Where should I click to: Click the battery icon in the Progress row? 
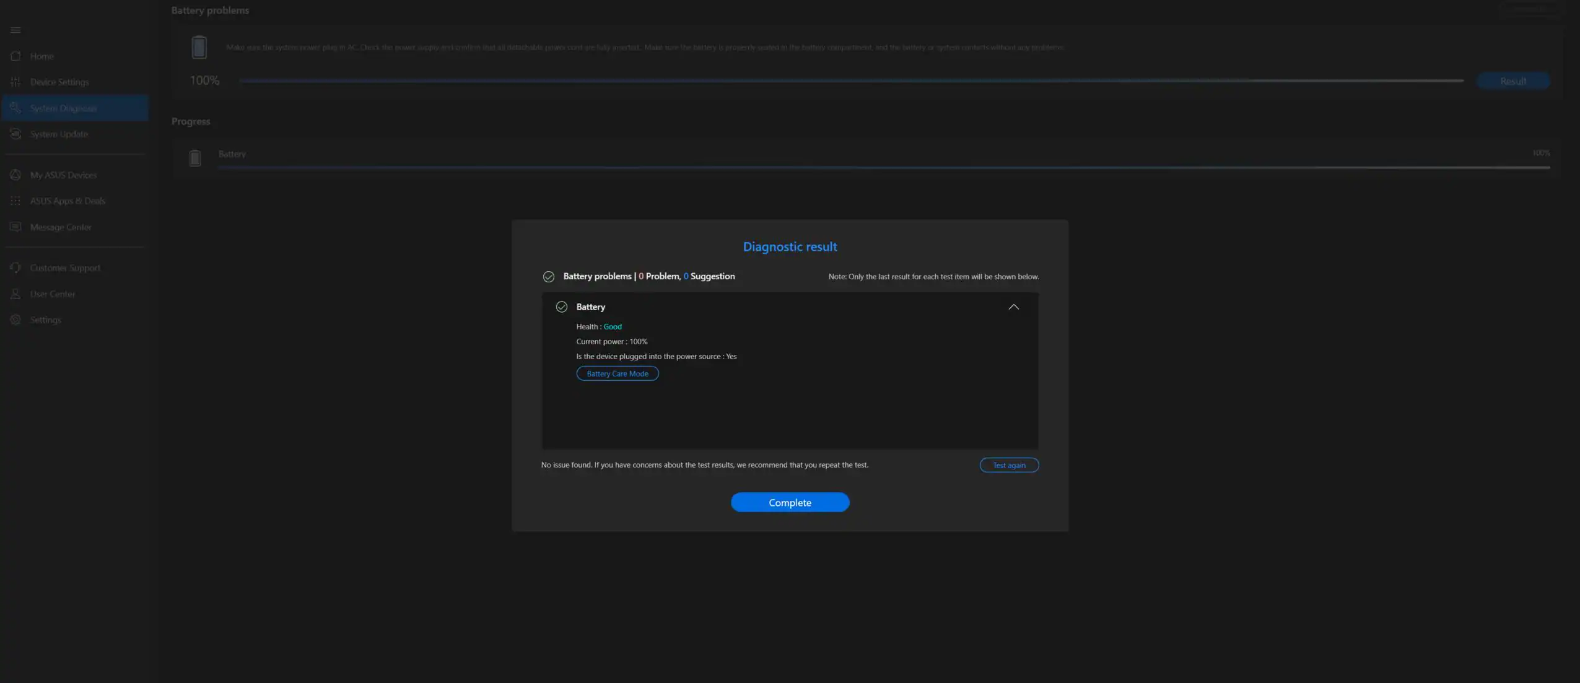[194, 157]
